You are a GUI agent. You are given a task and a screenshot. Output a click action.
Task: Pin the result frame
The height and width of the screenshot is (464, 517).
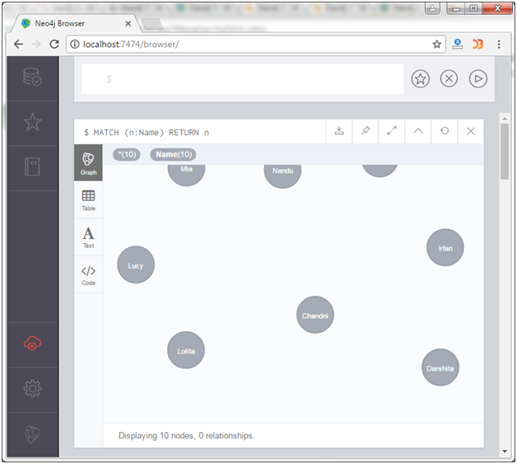[366, 131]
